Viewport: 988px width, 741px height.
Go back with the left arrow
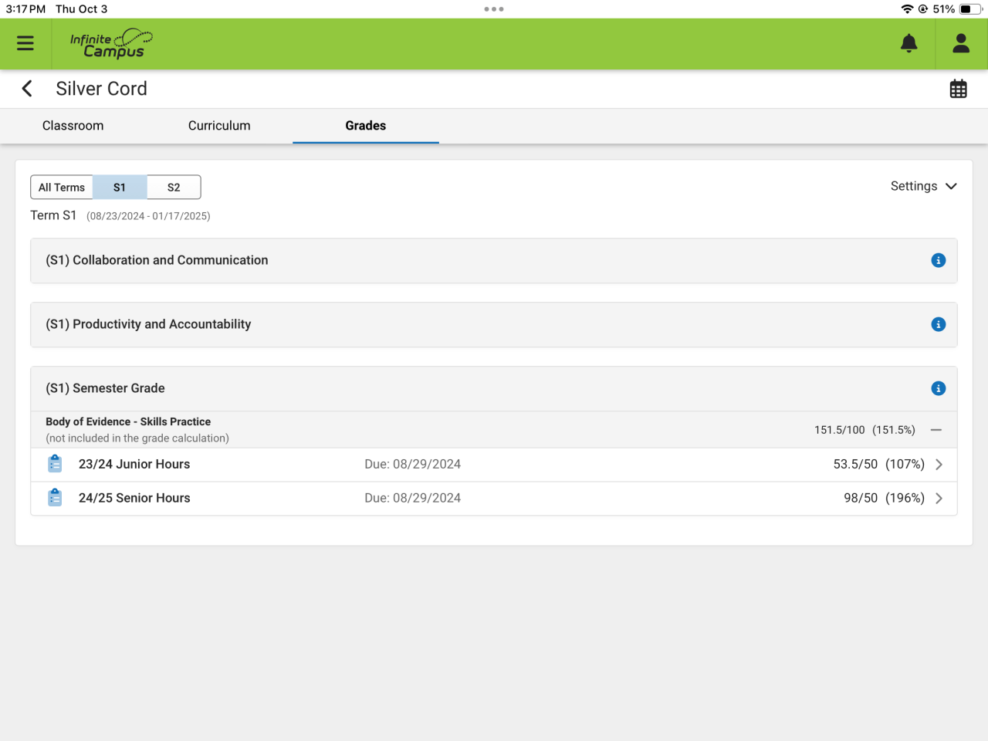(x=27, y=89)
